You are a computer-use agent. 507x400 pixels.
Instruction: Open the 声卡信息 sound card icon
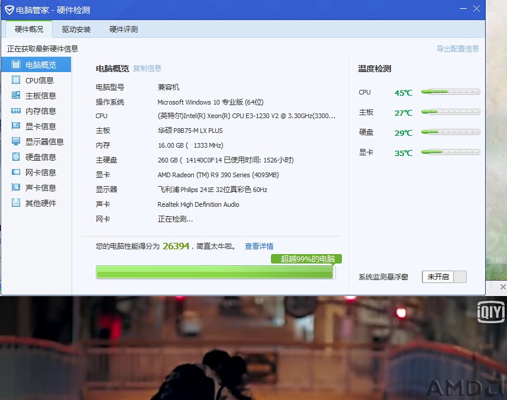click(x=16, y=187)
